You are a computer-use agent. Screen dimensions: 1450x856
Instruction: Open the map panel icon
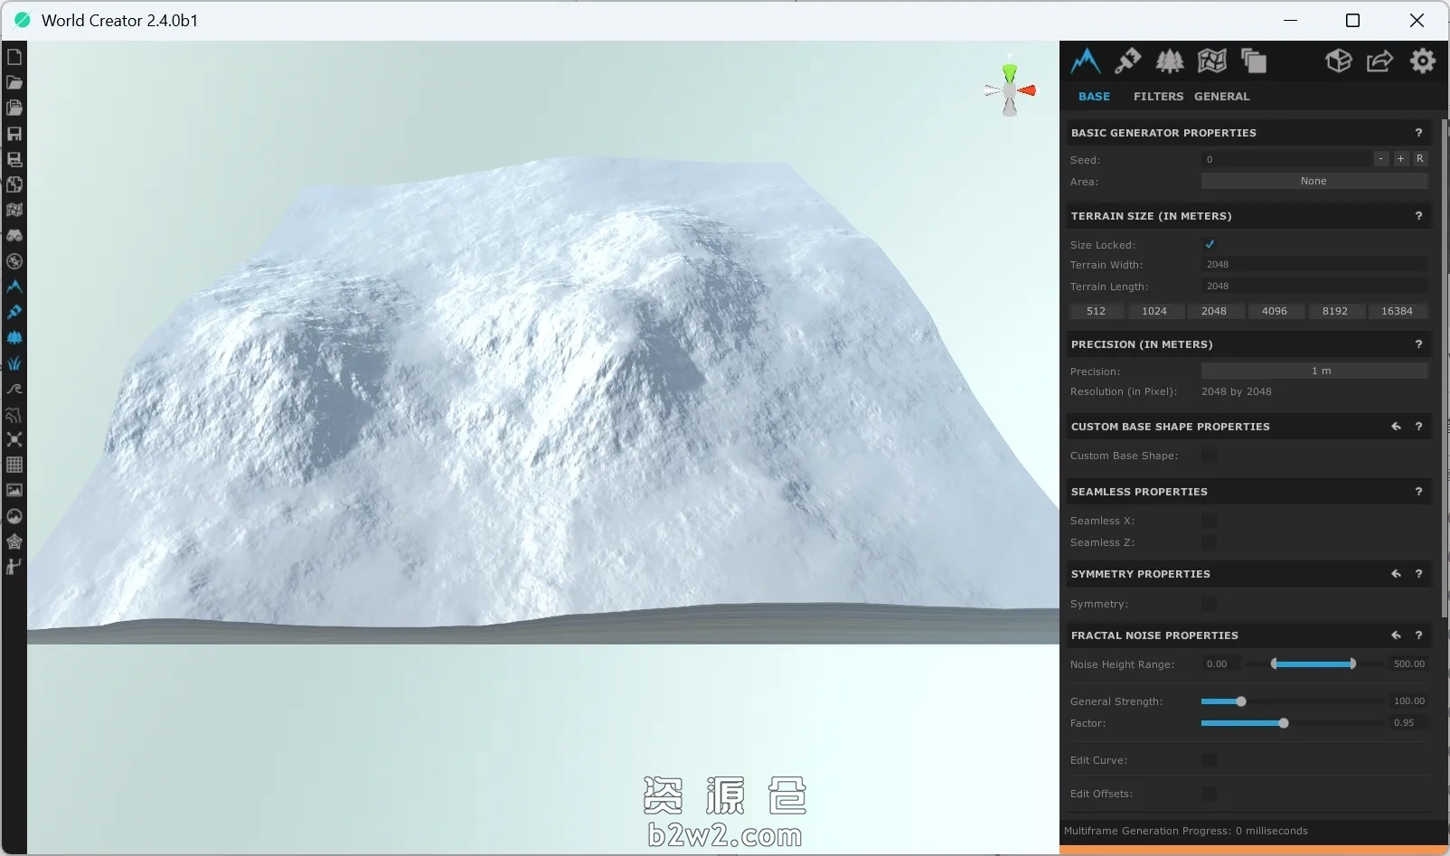click(x=1211, y=61)
